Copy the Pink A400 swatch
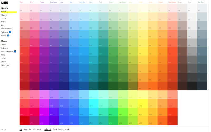This screenshot has width=211, height=132. 34,112
